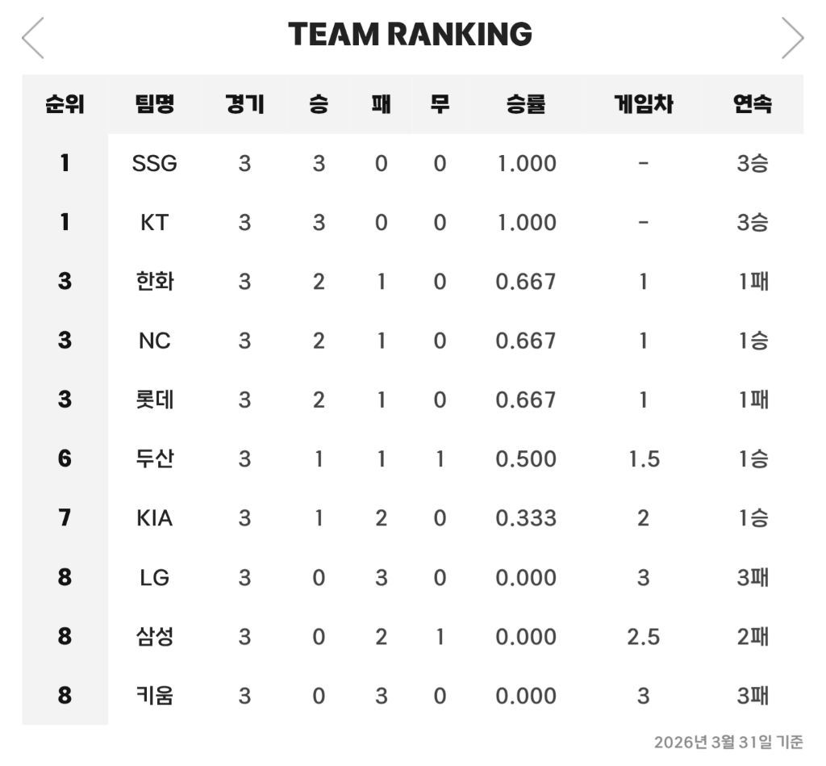This screenshot has height=766, width=826.
Task: Click the previous arrow left of TEAM RANKING
Action: tap(32, 37)
